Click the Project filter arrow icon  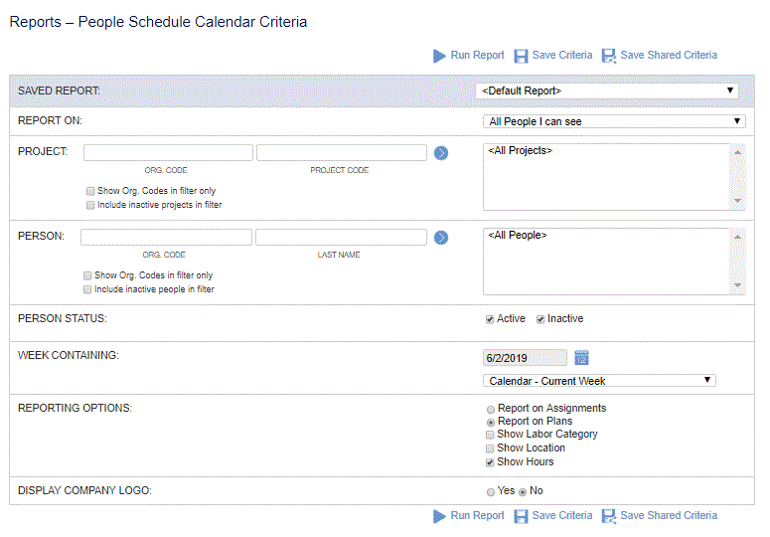click(x=441, y=153)
